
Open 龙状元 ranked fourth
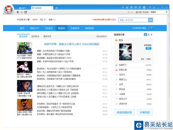[122, 75]
